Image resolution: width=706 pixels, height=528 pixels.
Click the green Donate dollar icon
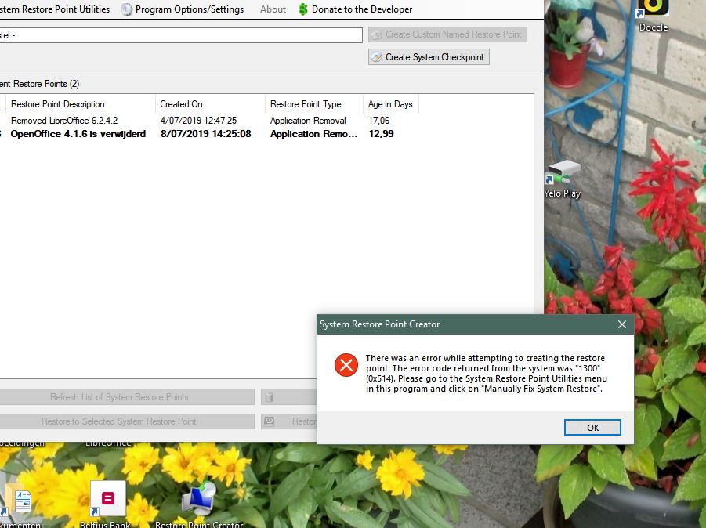point(303,9)
